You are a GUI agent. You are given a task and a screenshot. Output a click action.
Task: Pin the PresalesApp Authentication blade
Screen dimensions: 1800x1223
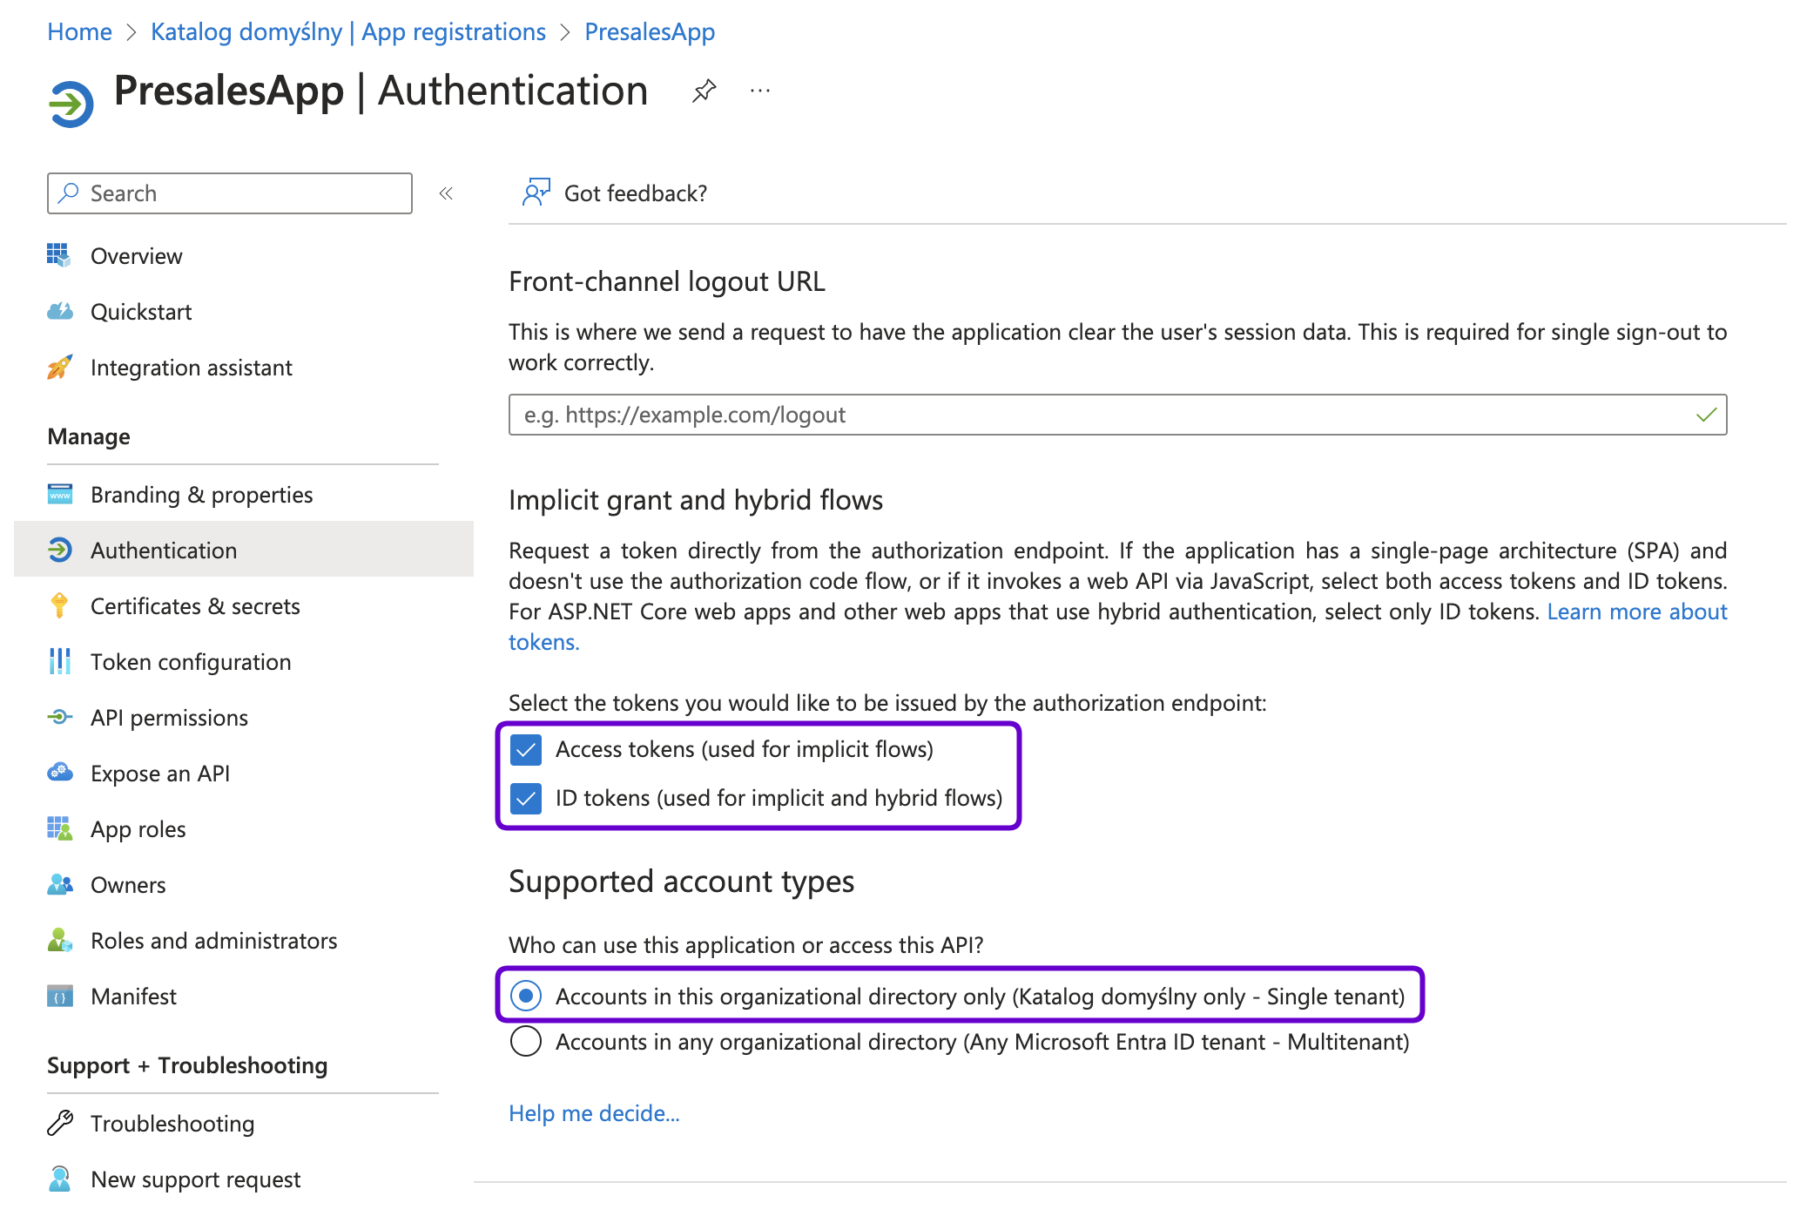tap(704, 91)
